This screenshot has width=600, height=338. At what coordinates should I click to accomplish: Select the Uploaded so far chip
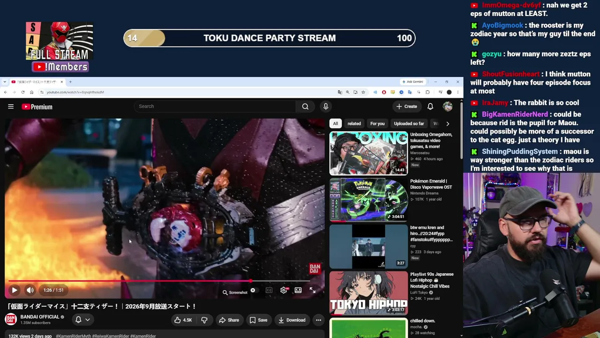409,123
